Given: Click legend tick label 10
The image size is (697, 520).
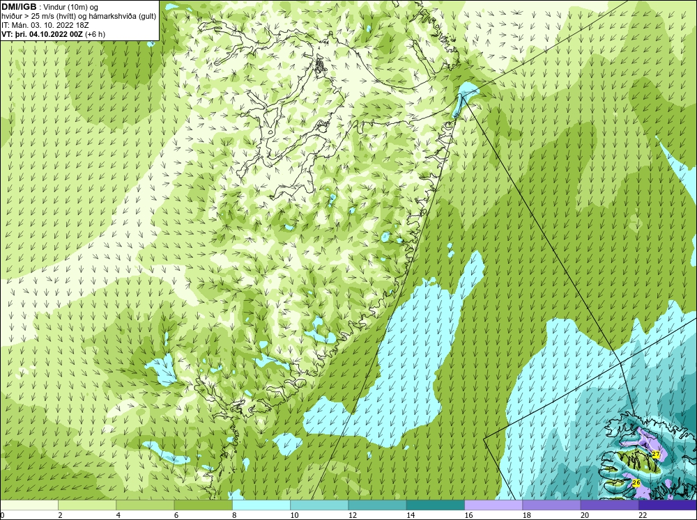Looking at the screenshot, I should (x=294, y=515).
